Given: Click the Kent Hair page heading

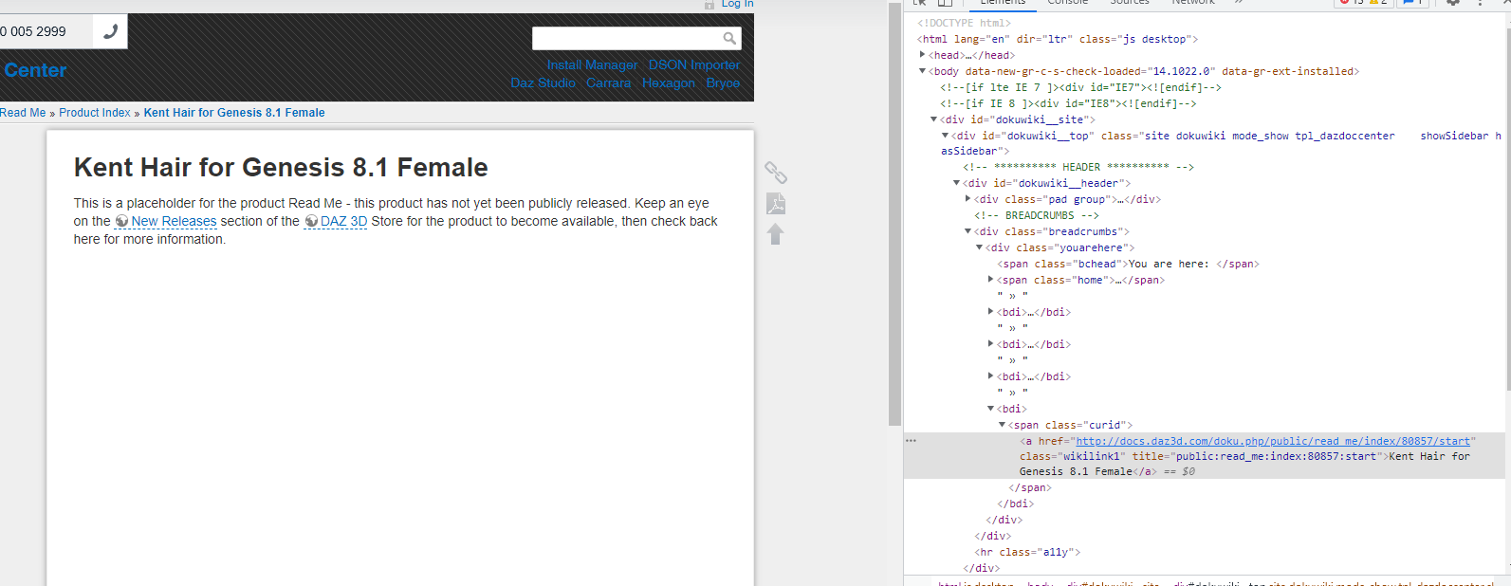Looking at the screenshot, I should 281,168.
